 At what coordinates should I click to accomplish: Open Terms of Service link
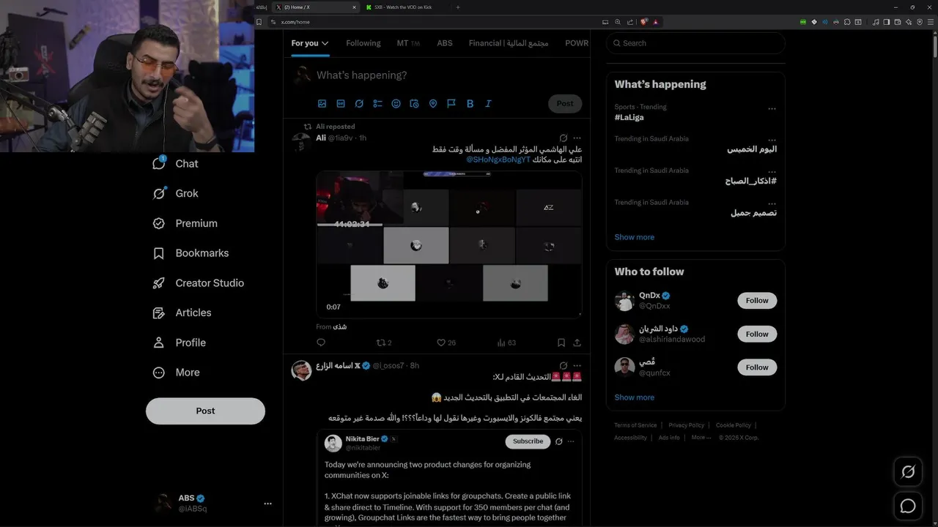pos(635,425)
